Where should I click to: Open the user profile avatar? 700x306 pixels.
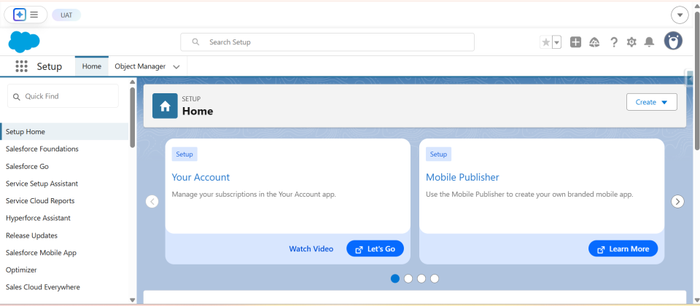pos(673,41)
